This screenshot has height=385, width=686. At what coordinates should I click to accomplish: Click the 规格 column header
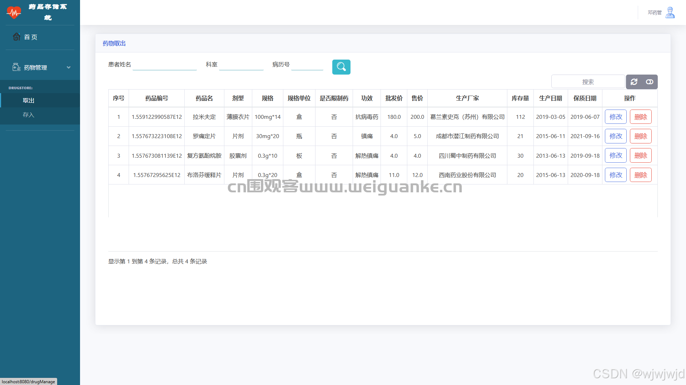267,98
